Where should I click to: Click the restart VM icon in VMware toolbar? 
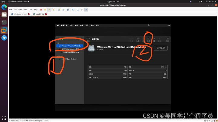[53, 10]
